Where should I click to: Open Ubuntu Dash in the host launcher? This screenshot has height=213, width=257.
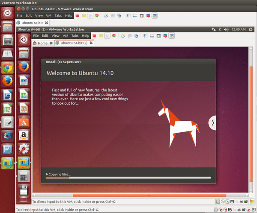[x=7, y=13]
